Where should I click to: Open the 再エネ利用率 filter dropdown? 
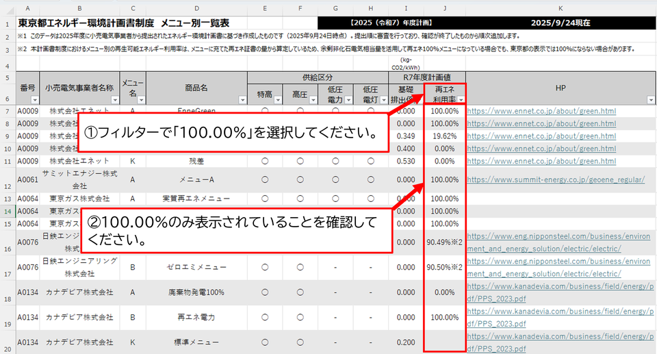(x=461, y=100)
